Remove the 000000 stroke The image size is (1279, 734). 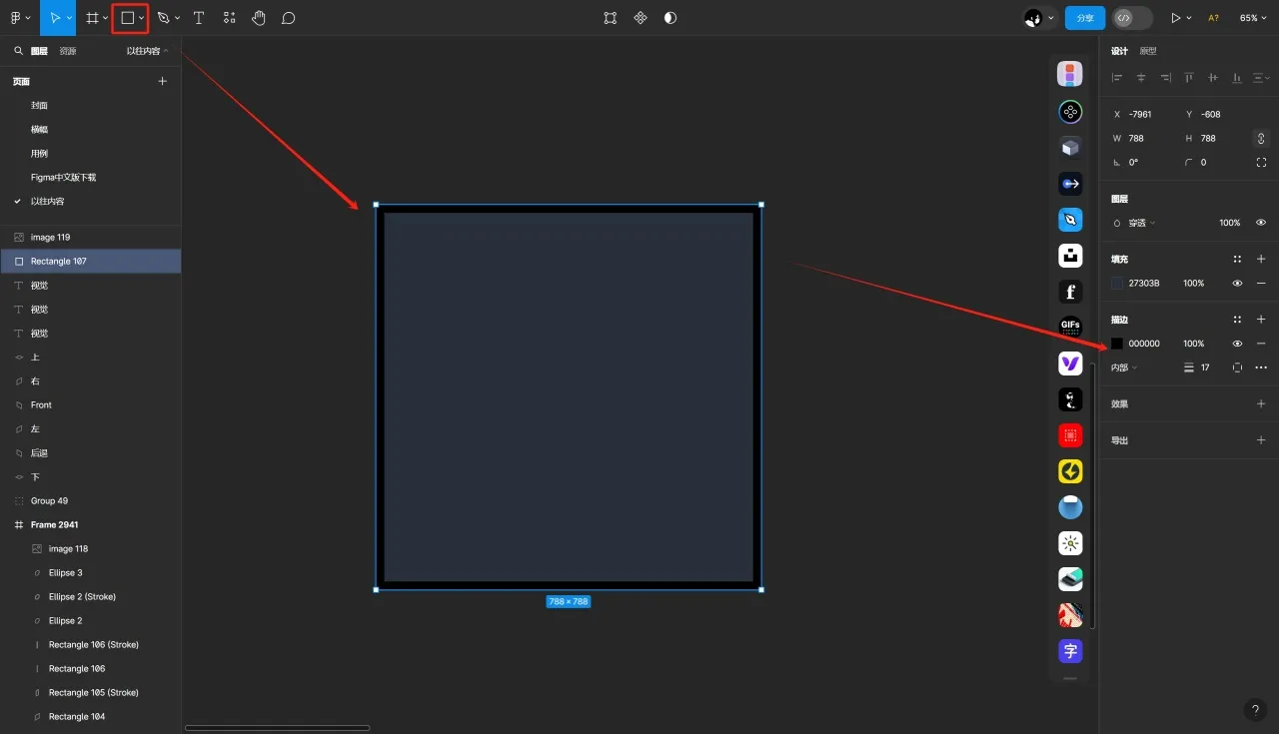(x=1261, y=344)
